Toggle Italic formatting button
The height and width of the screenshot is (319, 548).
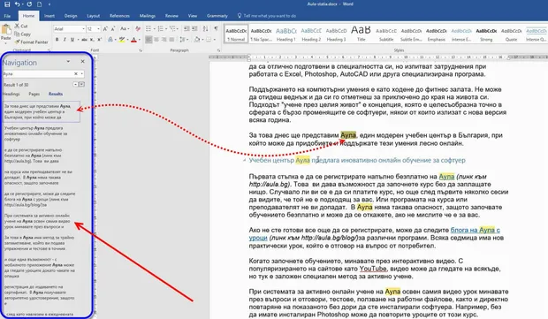pyautogui.click(x=65, y=40)
